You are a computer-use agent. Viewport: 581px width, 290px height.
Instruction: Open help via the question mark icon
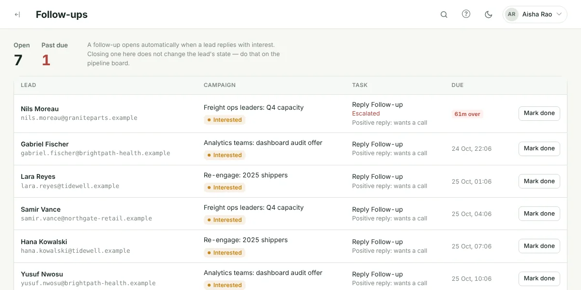(466, 14)
